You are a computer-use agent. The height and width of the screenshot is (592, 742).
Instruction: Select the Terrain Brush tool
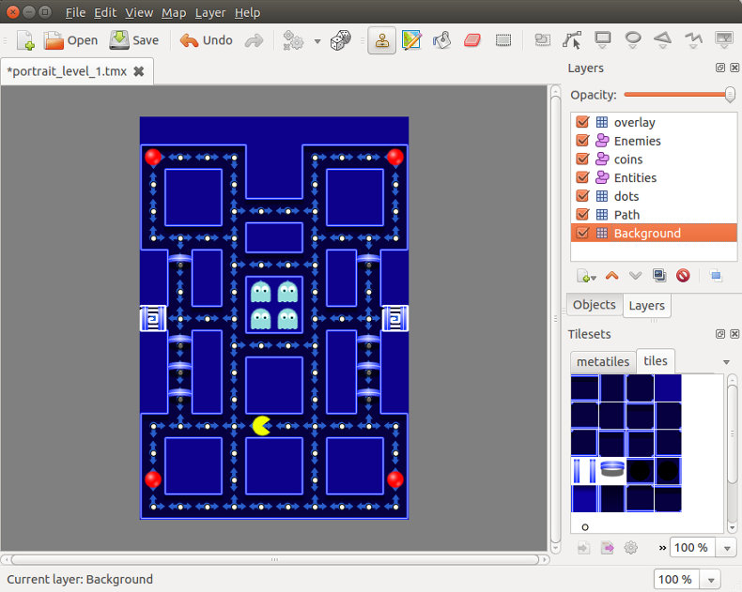click(x=411, y=40)
